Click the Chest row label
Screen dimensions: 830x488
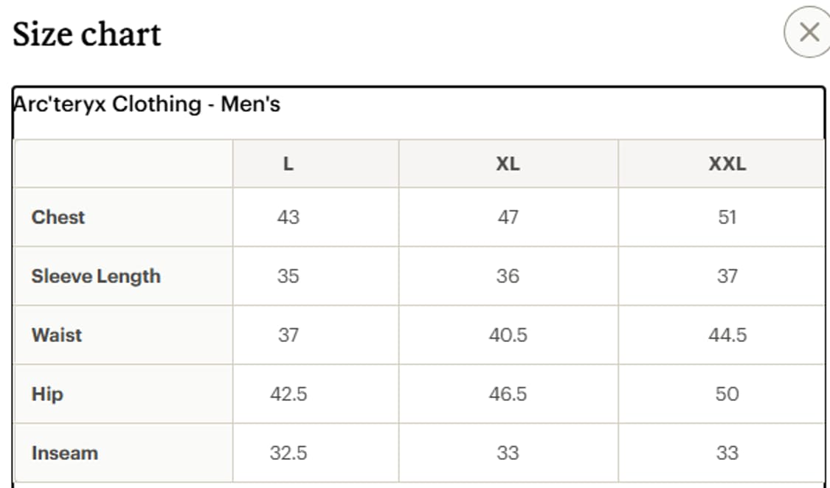tap(58, 217)
